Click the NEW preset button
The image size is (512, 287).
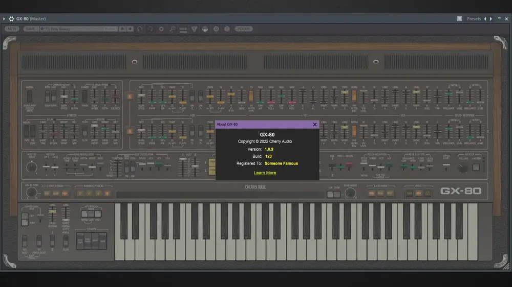12,29
